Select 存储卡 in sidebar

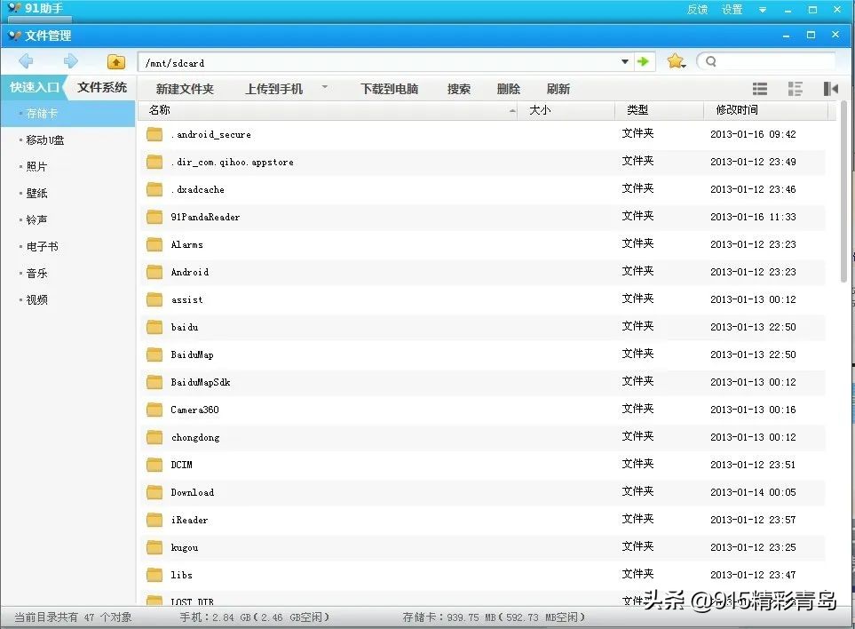pos(67,114)
